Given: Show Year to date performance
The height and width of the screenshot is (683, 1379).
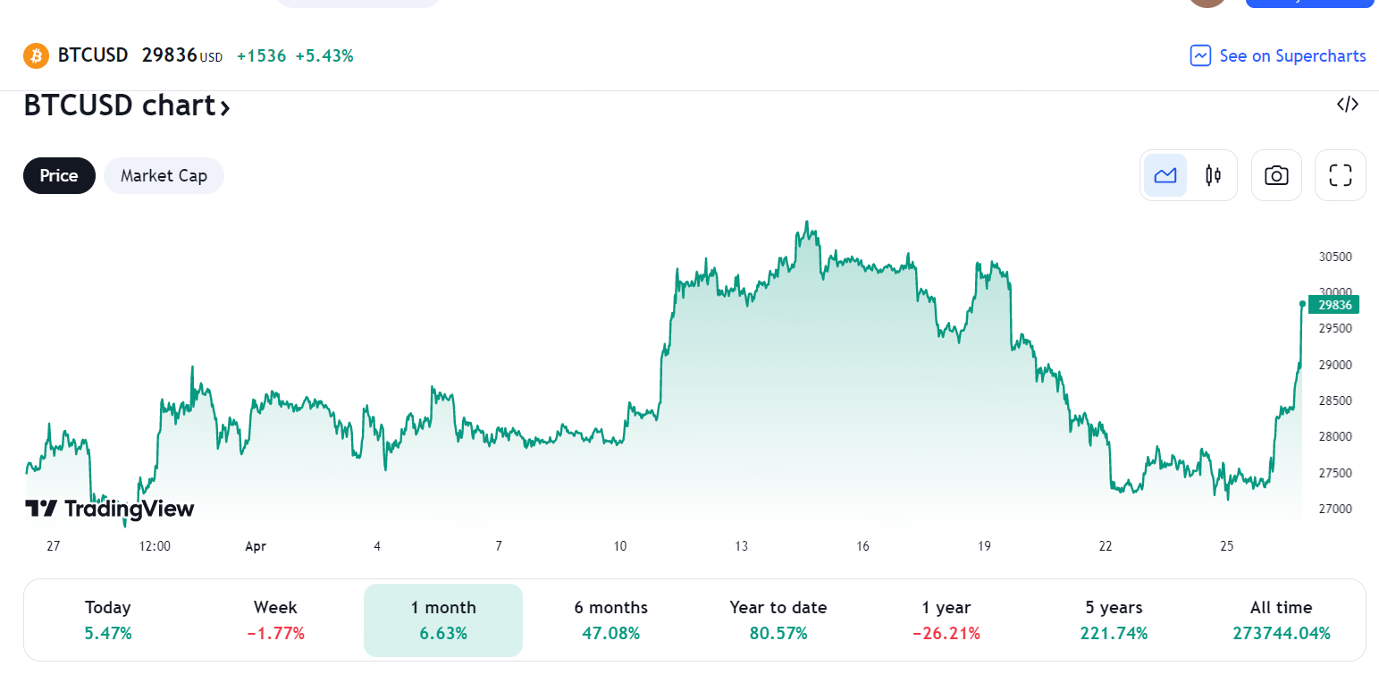Looking at the screenshot, I should 778,620.
